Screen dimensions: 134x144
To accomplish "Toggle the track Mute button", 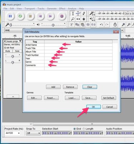I will (x=8, y=51).
